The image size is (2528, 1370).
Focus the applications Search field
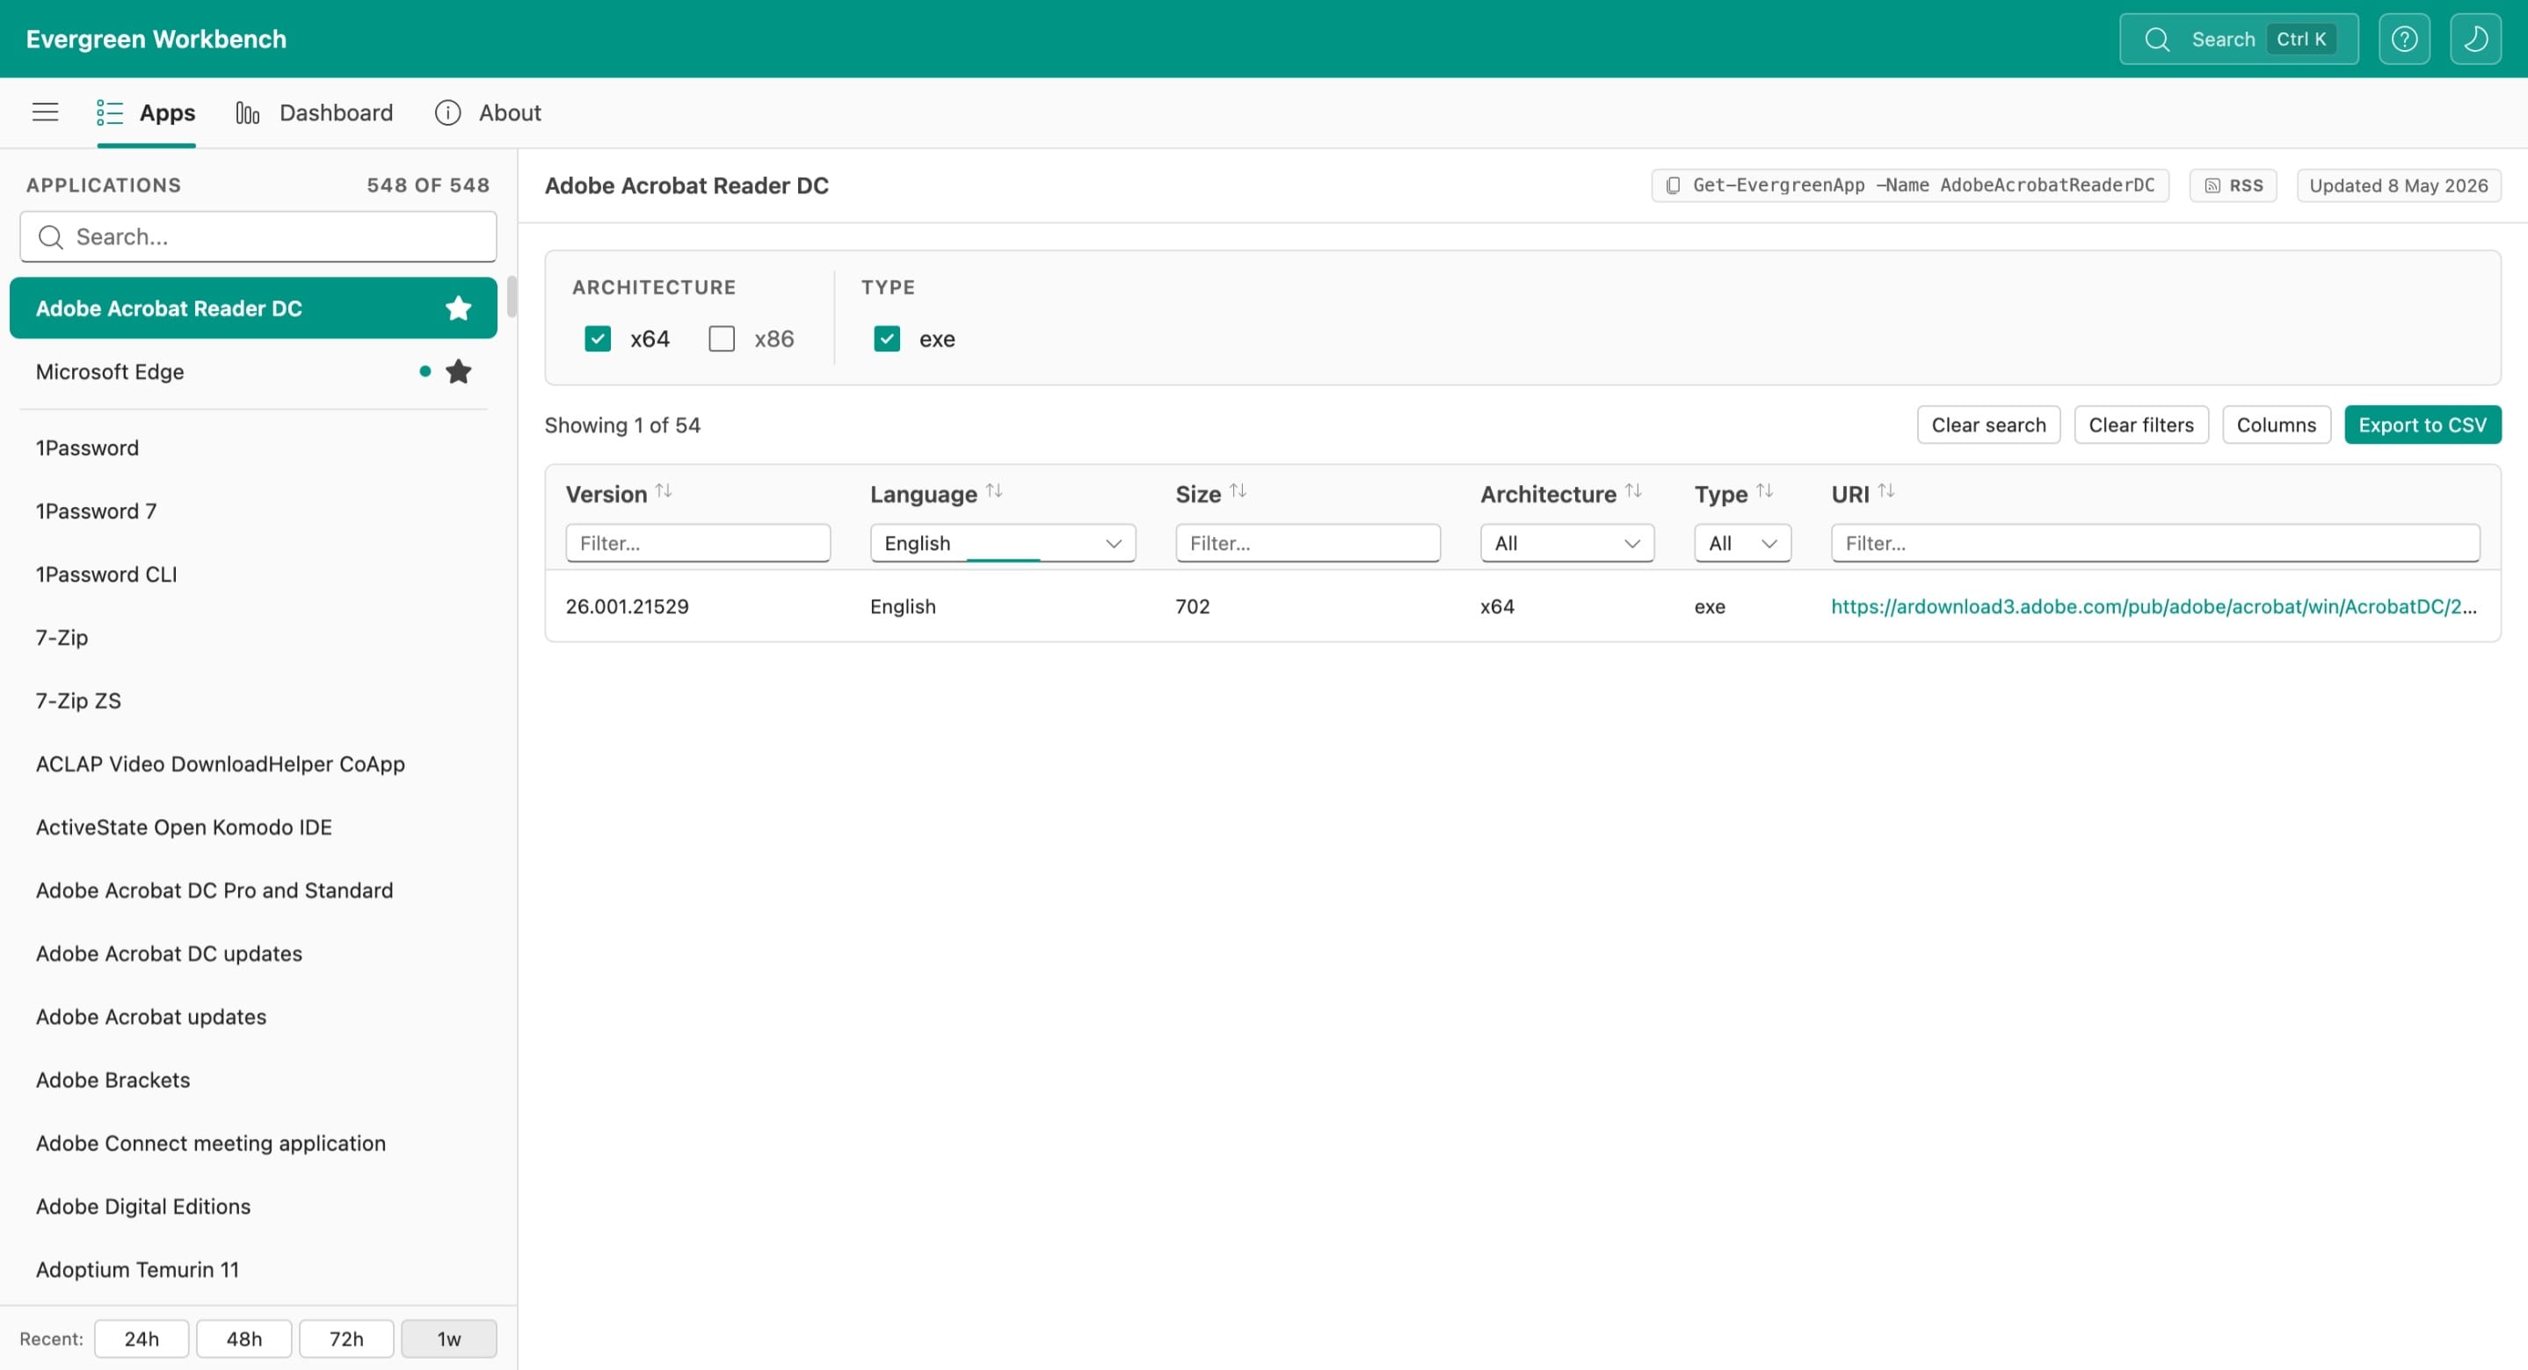pos(258,236)
